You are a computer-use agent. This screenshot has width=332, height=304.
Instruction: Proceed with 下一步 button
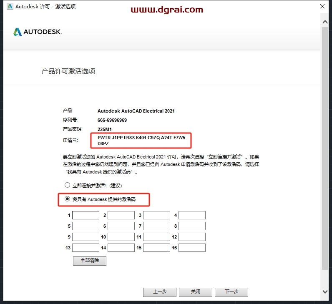coord(231,292)
